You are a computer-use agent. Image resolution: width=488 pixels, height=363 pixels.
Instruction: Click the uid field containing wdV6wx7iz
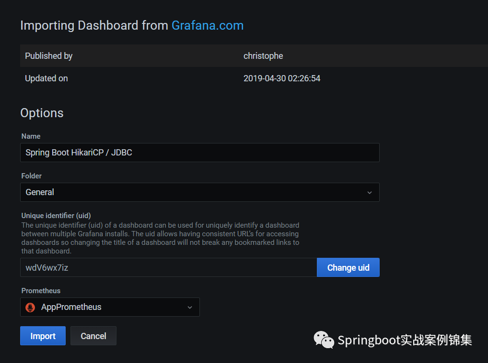[168, 267]
